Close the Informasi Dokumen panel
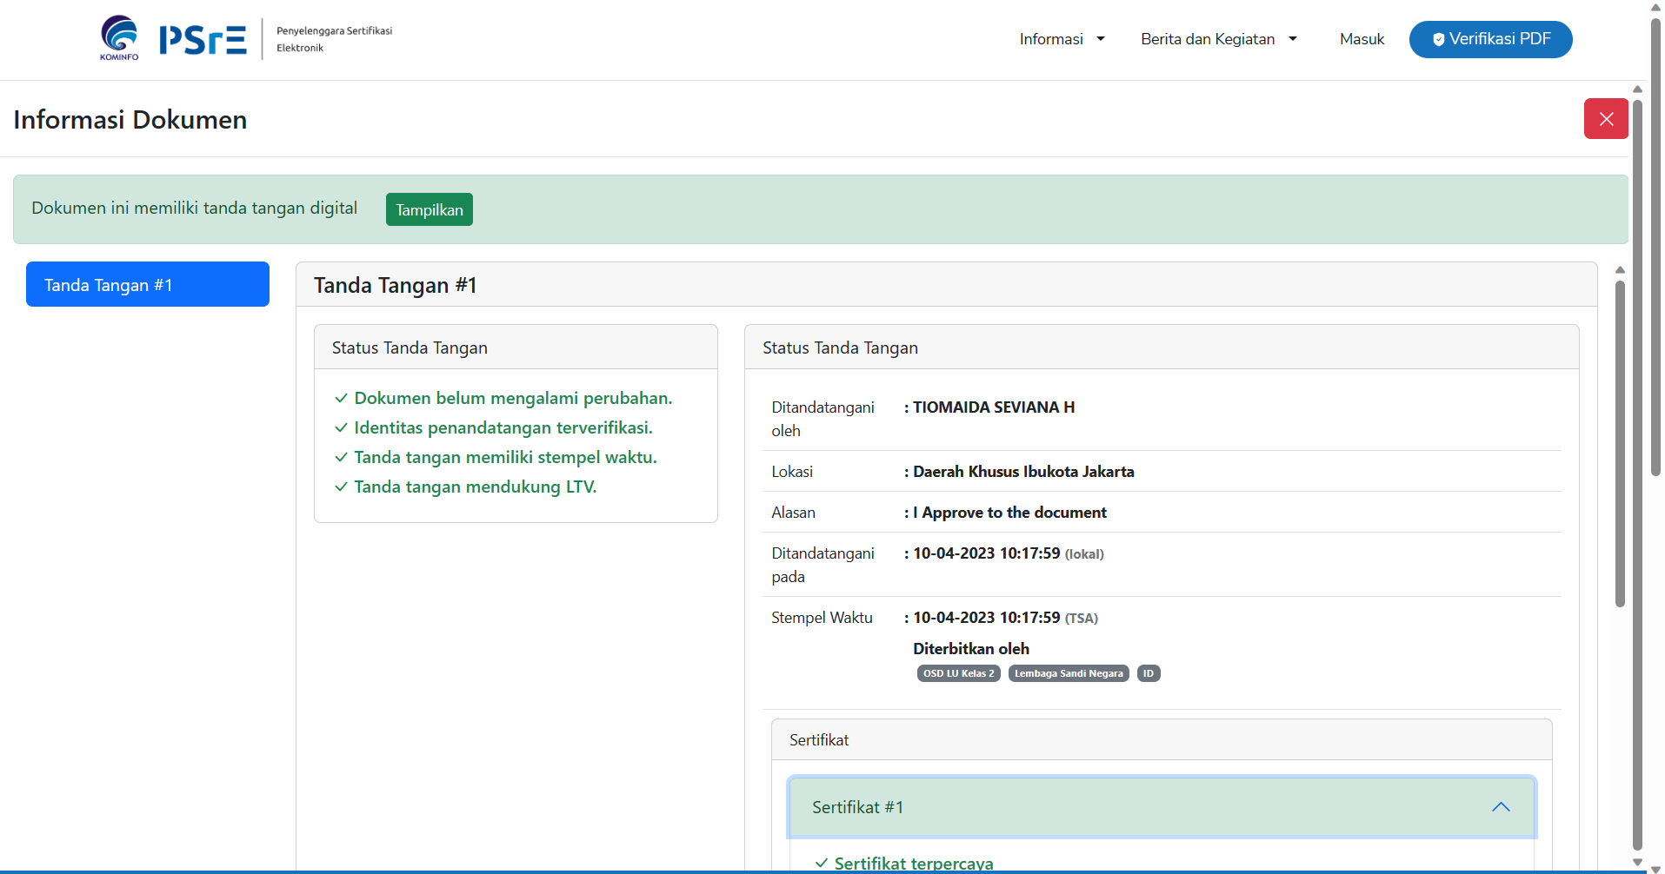 [x=1605, y=119]
